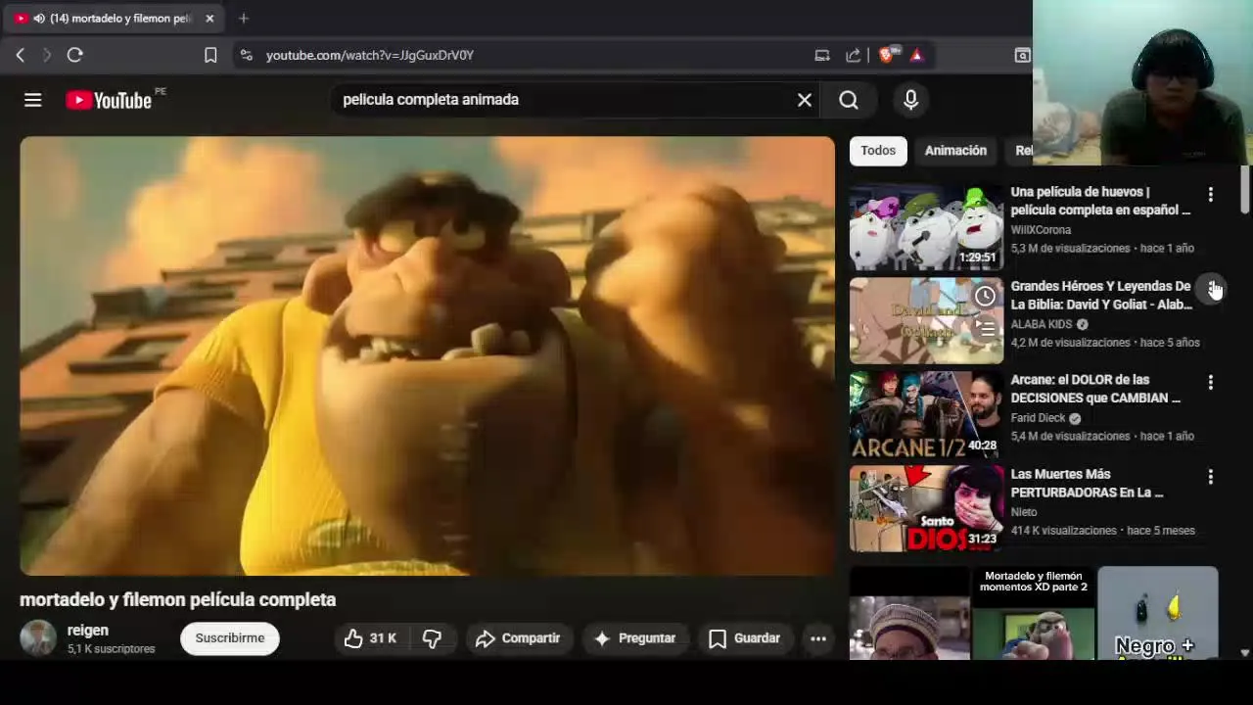Open Farid Dieck channel link
The image size is (1253, 705).
click(1038, 418)
